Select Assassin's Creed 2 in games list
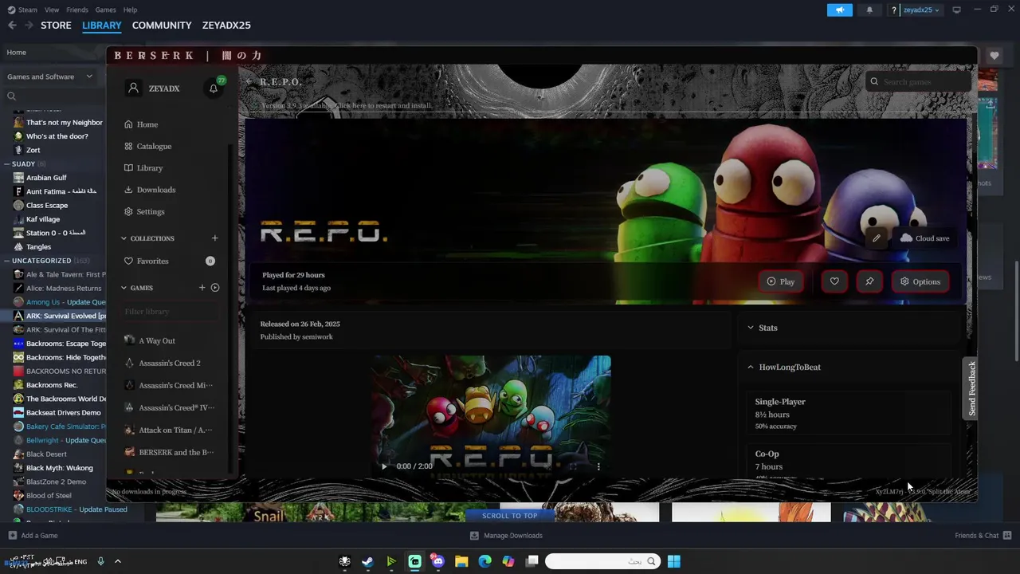1020x574 pixels. pos(169,363)
